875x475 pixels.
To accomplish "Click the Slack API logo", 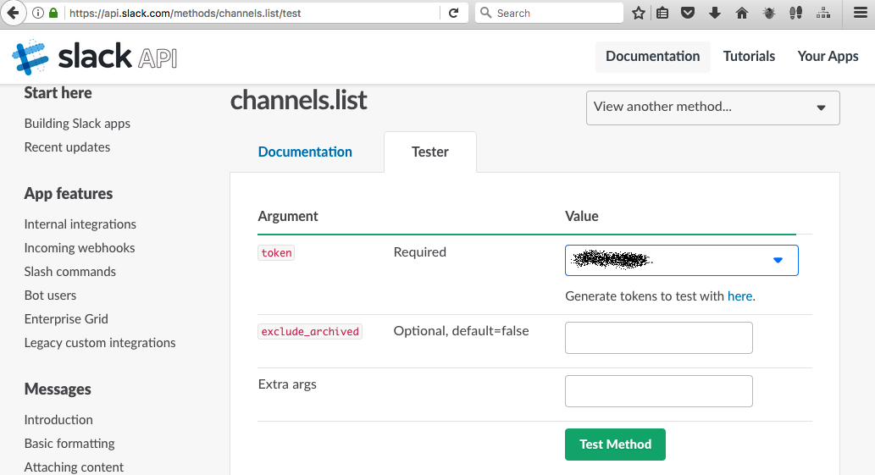I will pyautogui.click(x=94, y=57).
